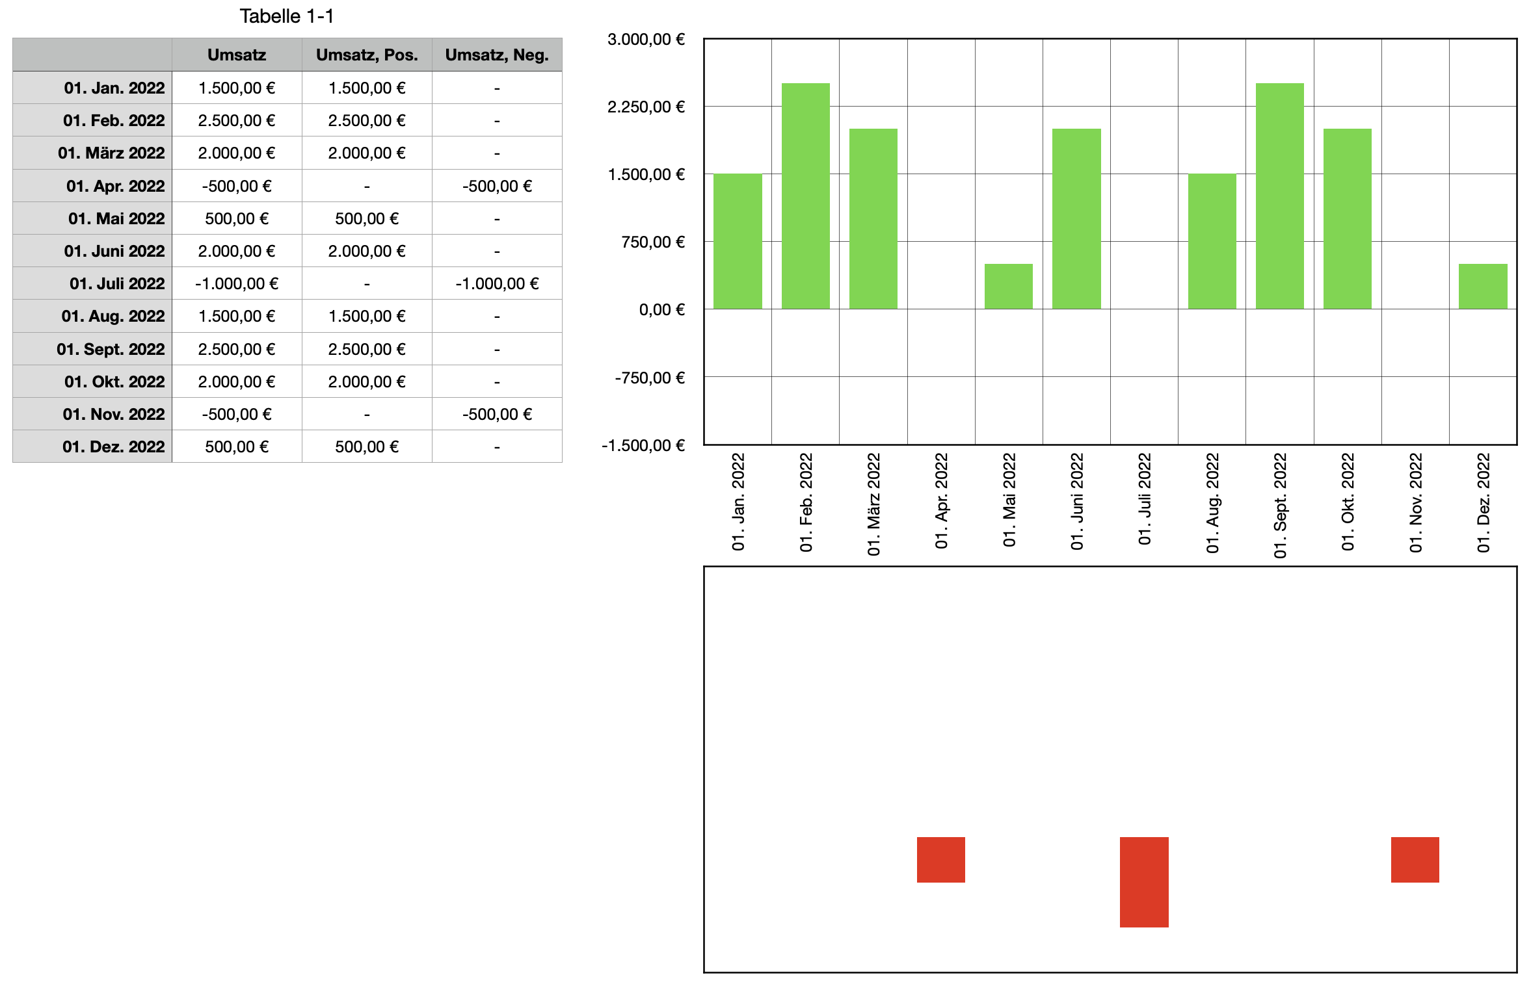
Task: Click the red November bar in lower chart
Action: [1415, 859]
